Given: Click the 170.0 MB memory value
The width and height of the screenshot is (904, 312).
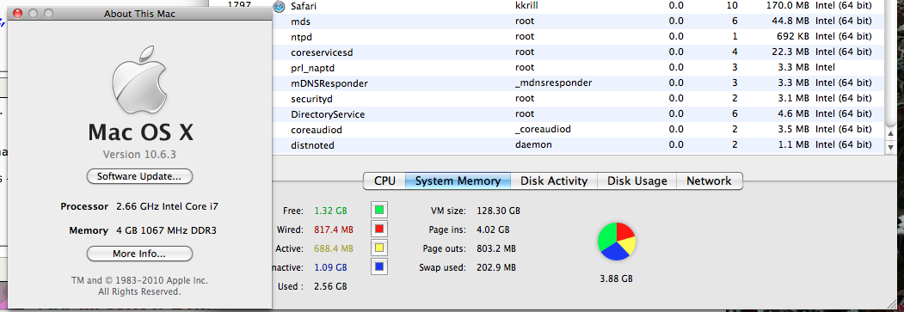Looking at the screenshot, I should pyautogui.click(x=788, y=6).
